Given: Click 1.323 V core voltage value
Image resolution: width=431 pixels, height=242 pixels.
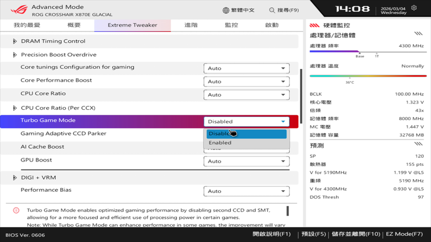Looking at the screenshot, I should (415, 102).
